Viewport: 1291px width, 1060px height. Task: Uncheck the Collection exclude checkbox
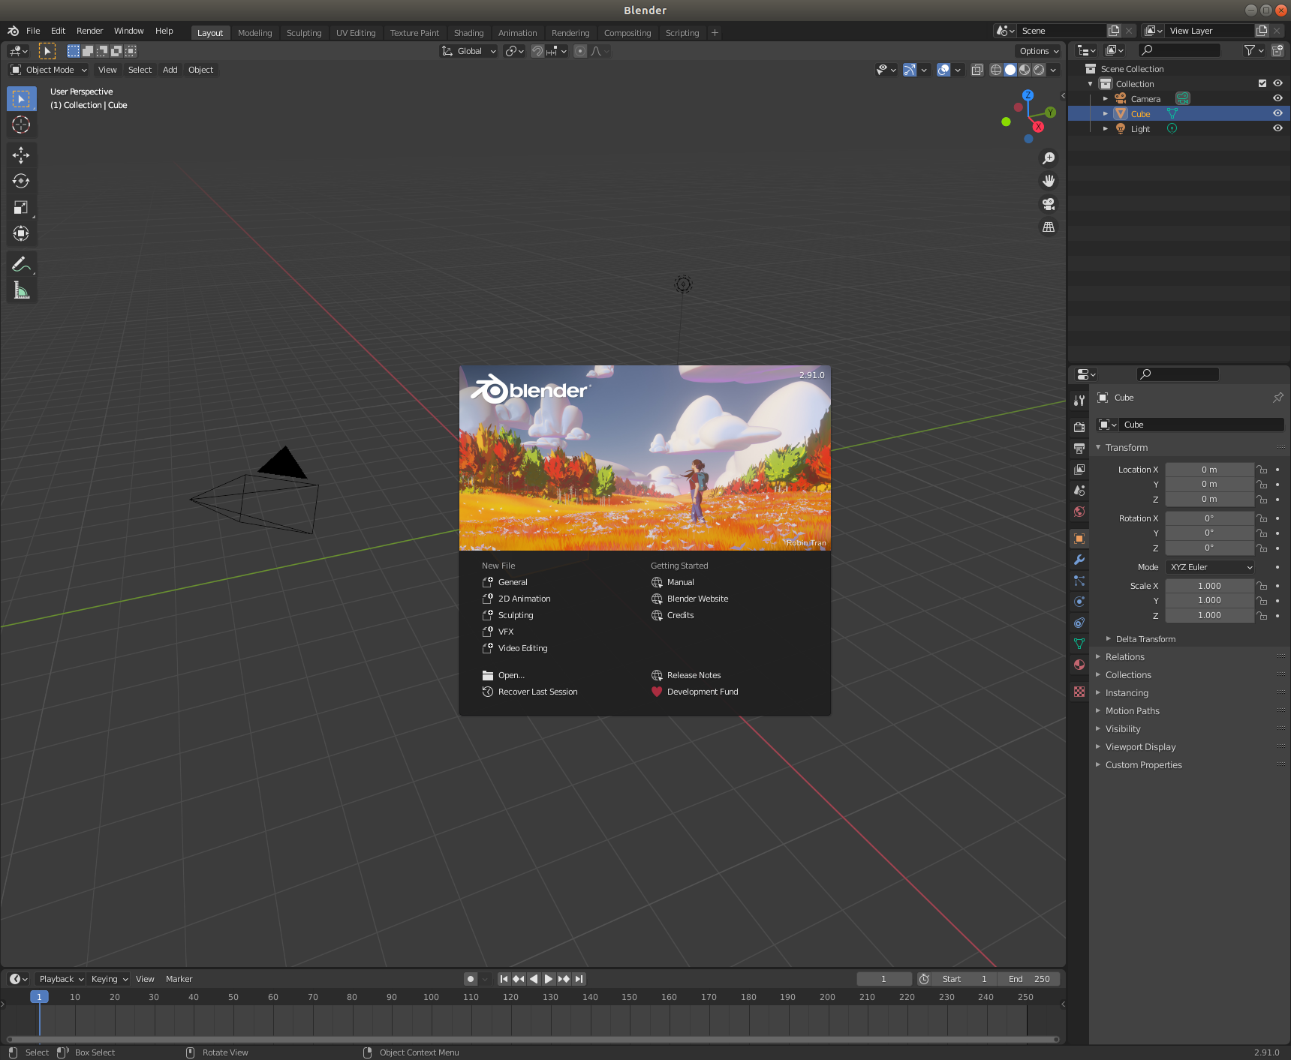(x=1262, y=83)
